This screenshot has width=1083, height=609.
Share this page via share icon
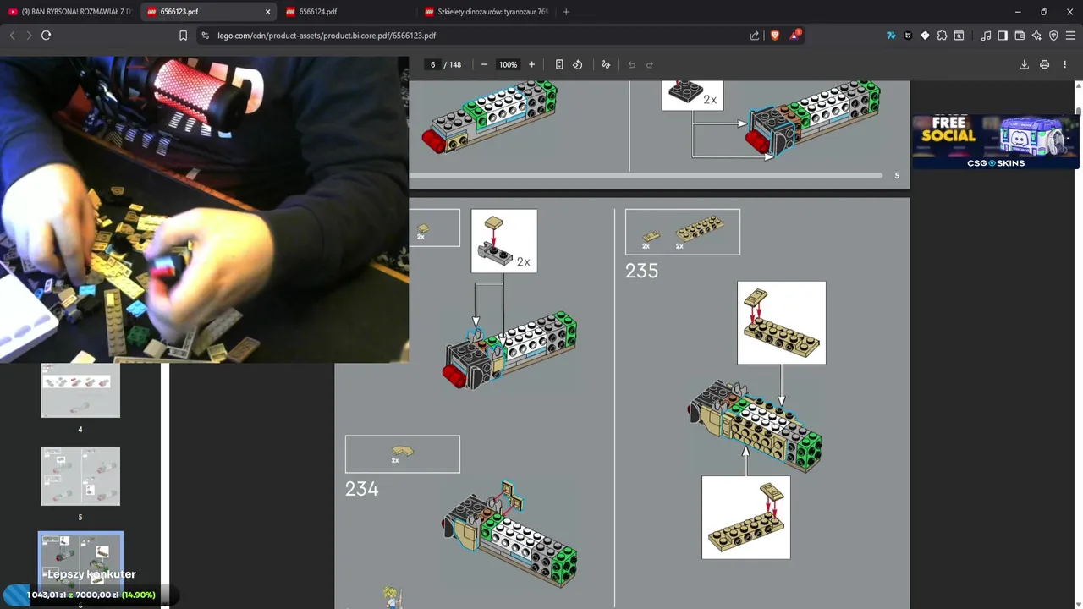click(755, 36)
